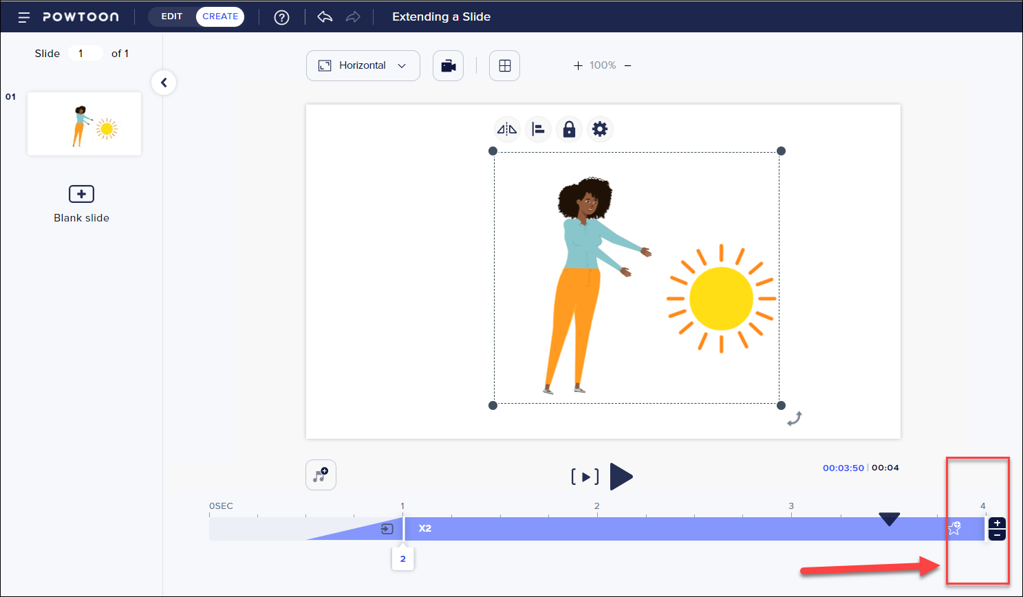
Task: Undo the last action
Action: click(x=325, y=17)
